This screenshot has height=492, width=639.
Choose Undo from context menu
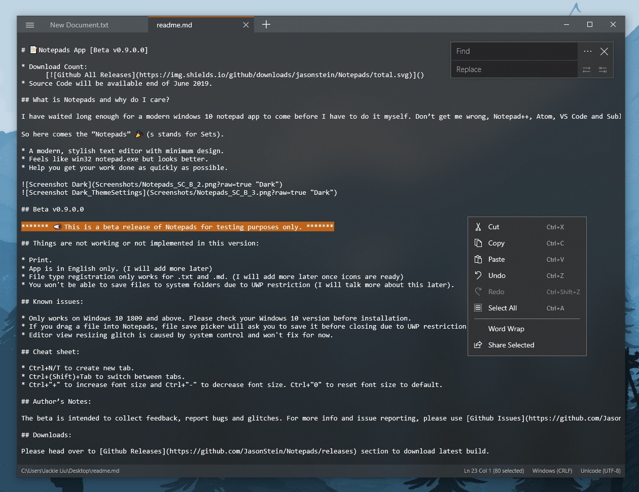[527, 275]
